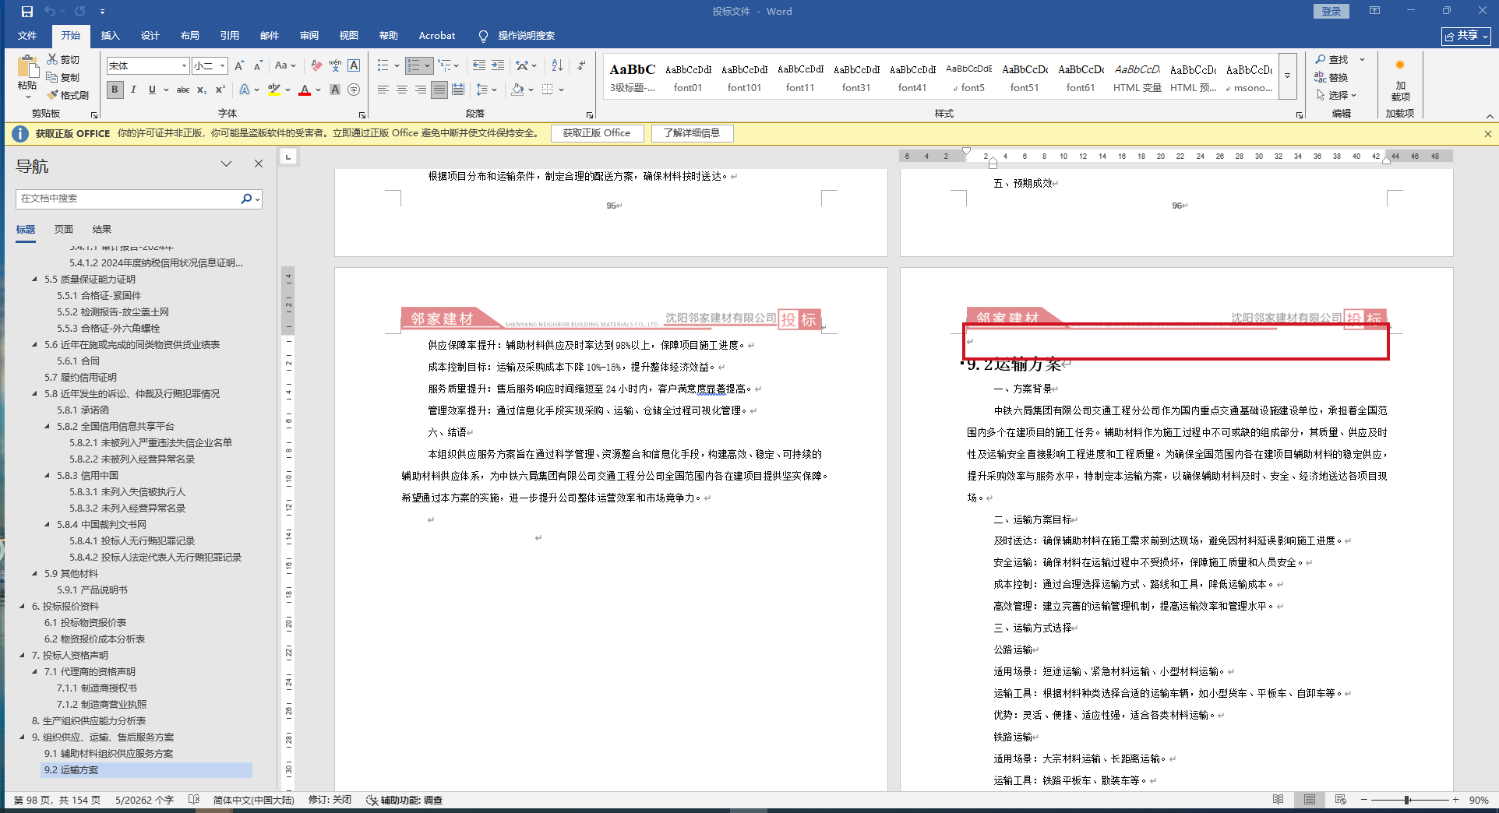
Task: Toggle character shading
Action: (335, 90)
